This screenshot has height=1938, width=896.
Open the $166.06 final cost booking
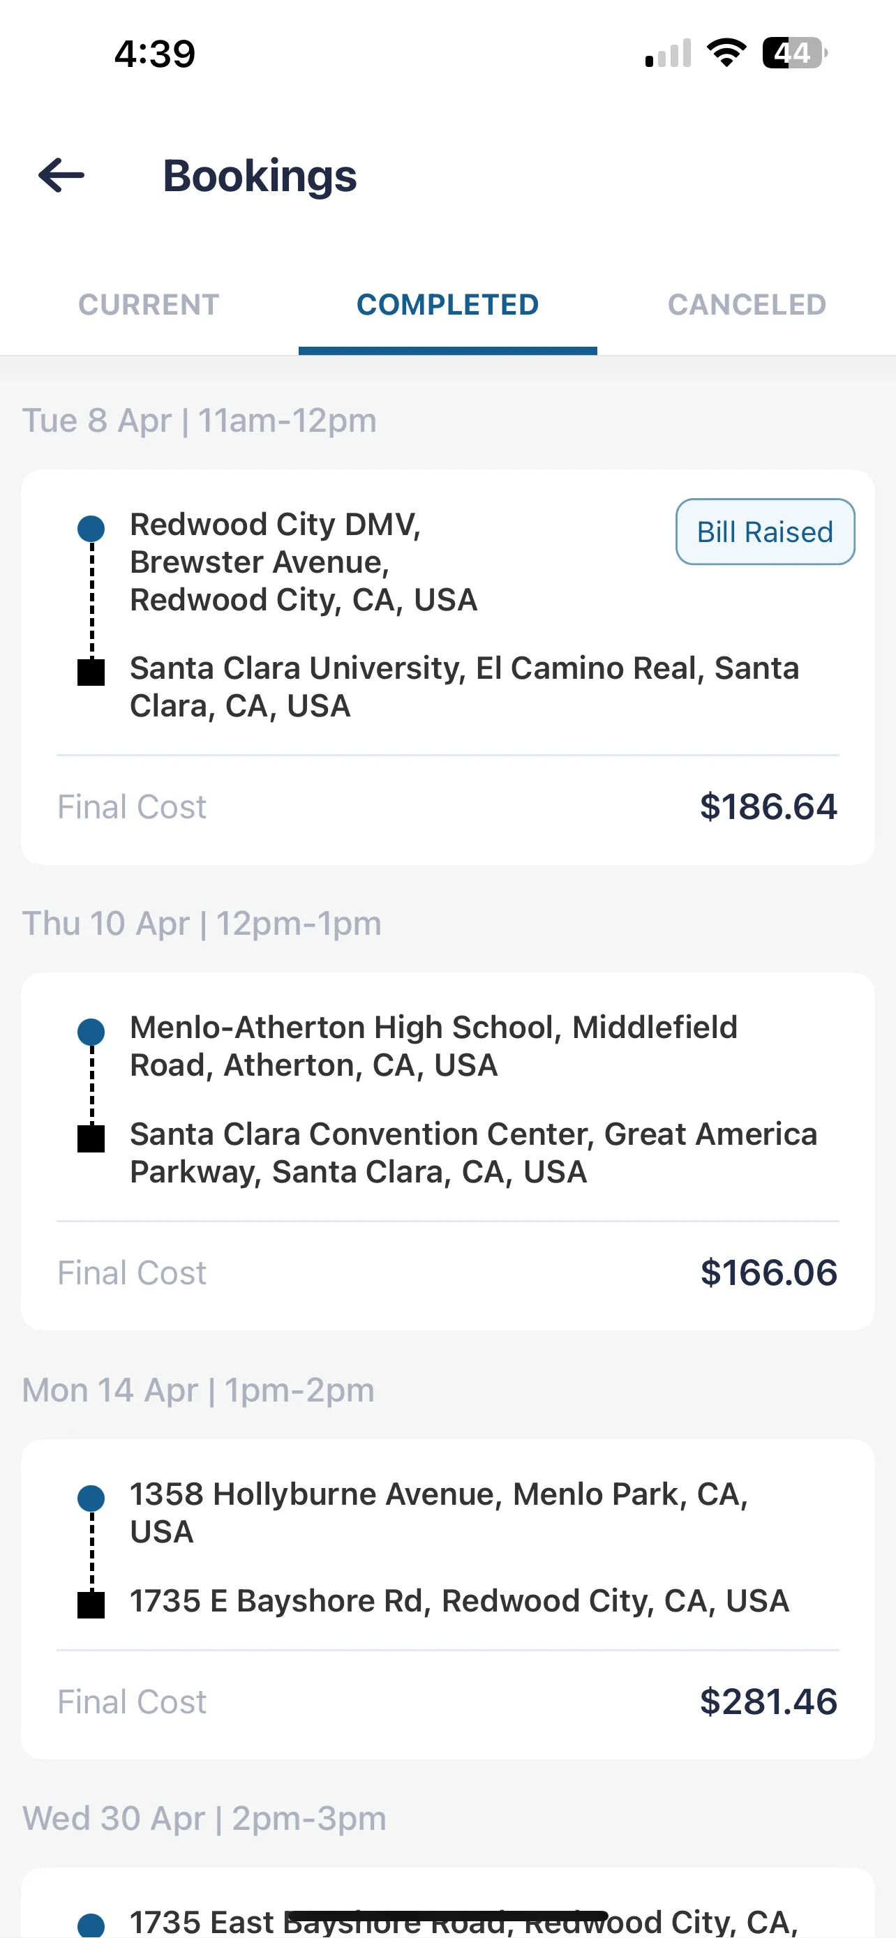point(447,1151)
